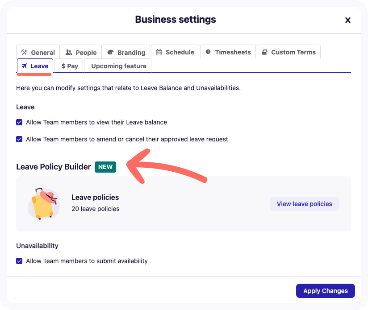This screenshot has width=368, height=310.
Task: Uncheck Allow Team members to view Leave balance
Action: point(19,122)
